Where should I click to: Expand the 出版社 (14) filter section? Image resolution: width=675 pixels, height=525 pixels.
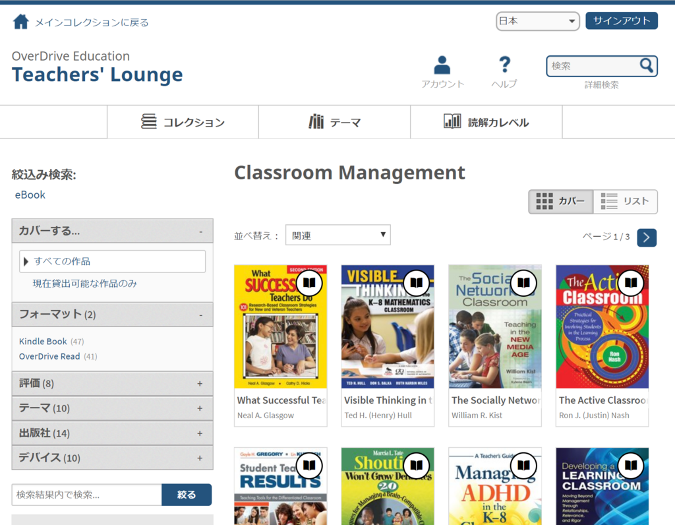tap(112, 433)
